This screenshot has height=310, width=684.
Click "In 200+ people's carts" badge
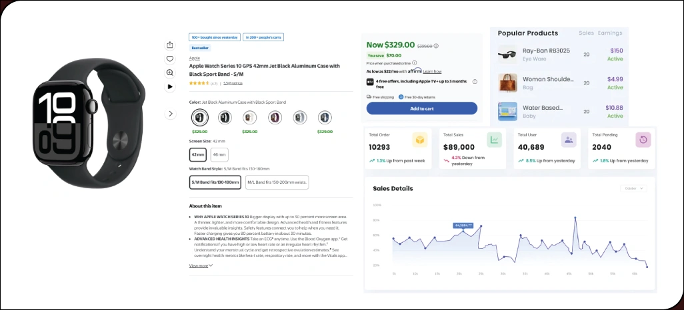263,37
